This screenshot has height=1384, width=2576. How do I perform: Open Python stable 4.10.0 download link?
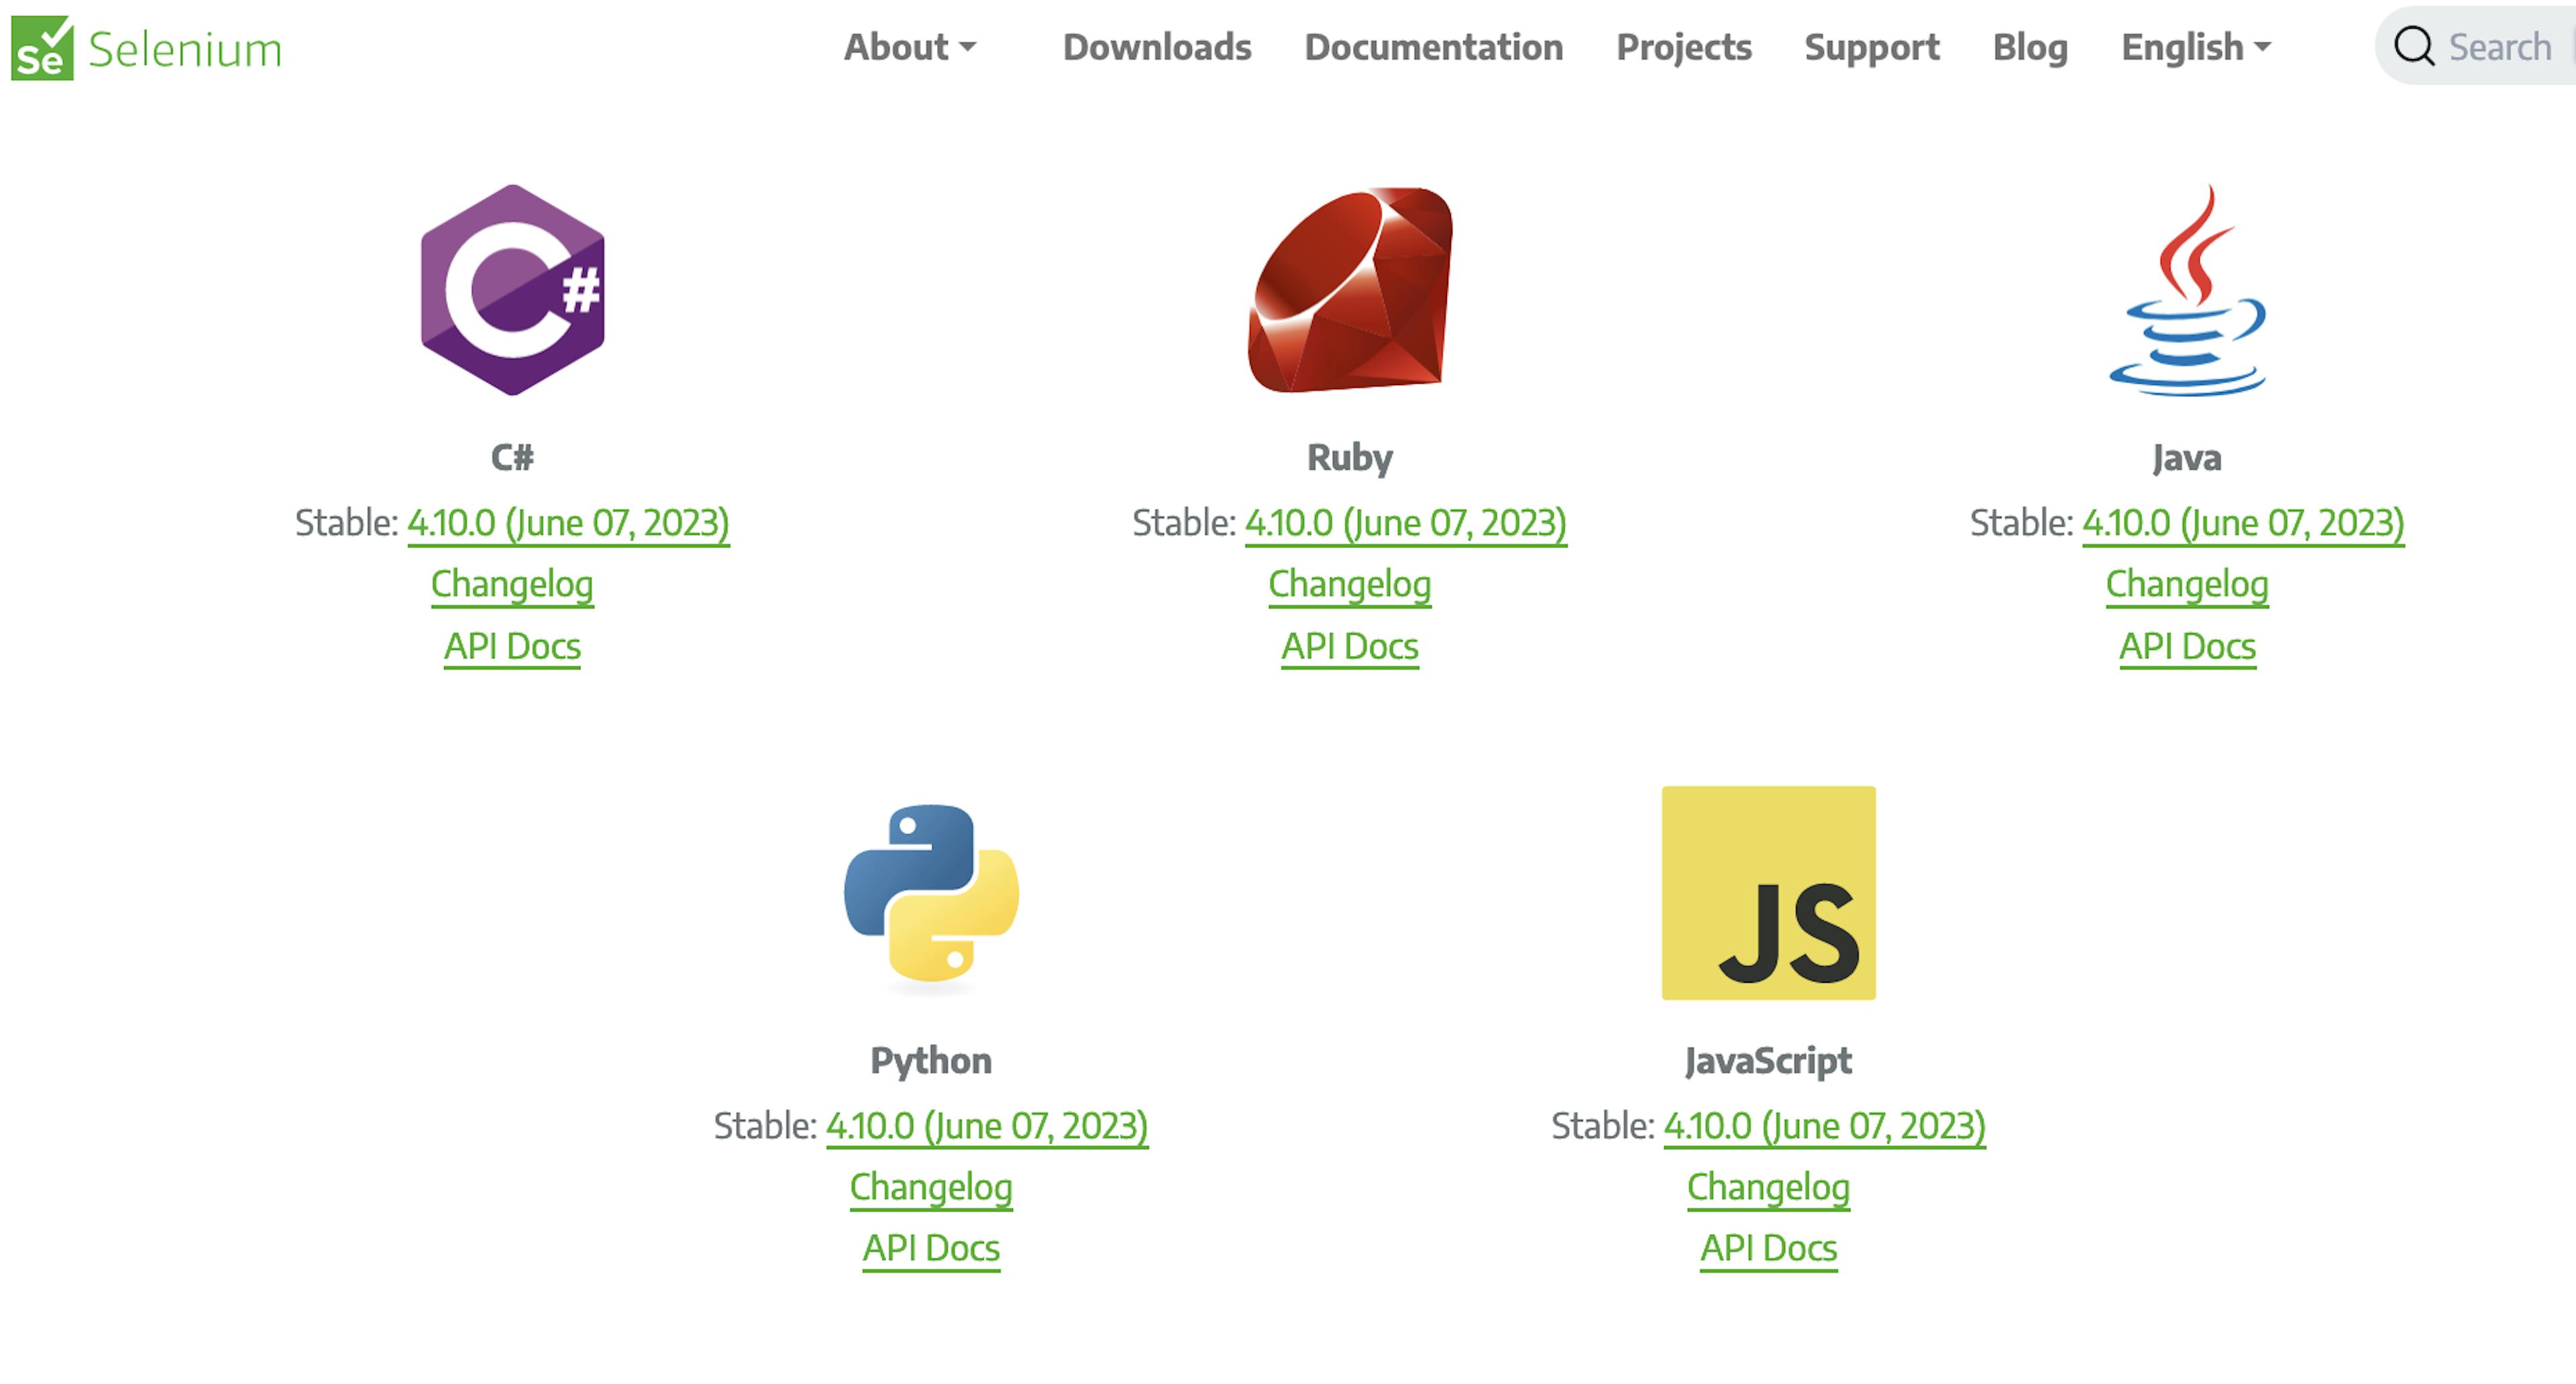point(987,1126)
